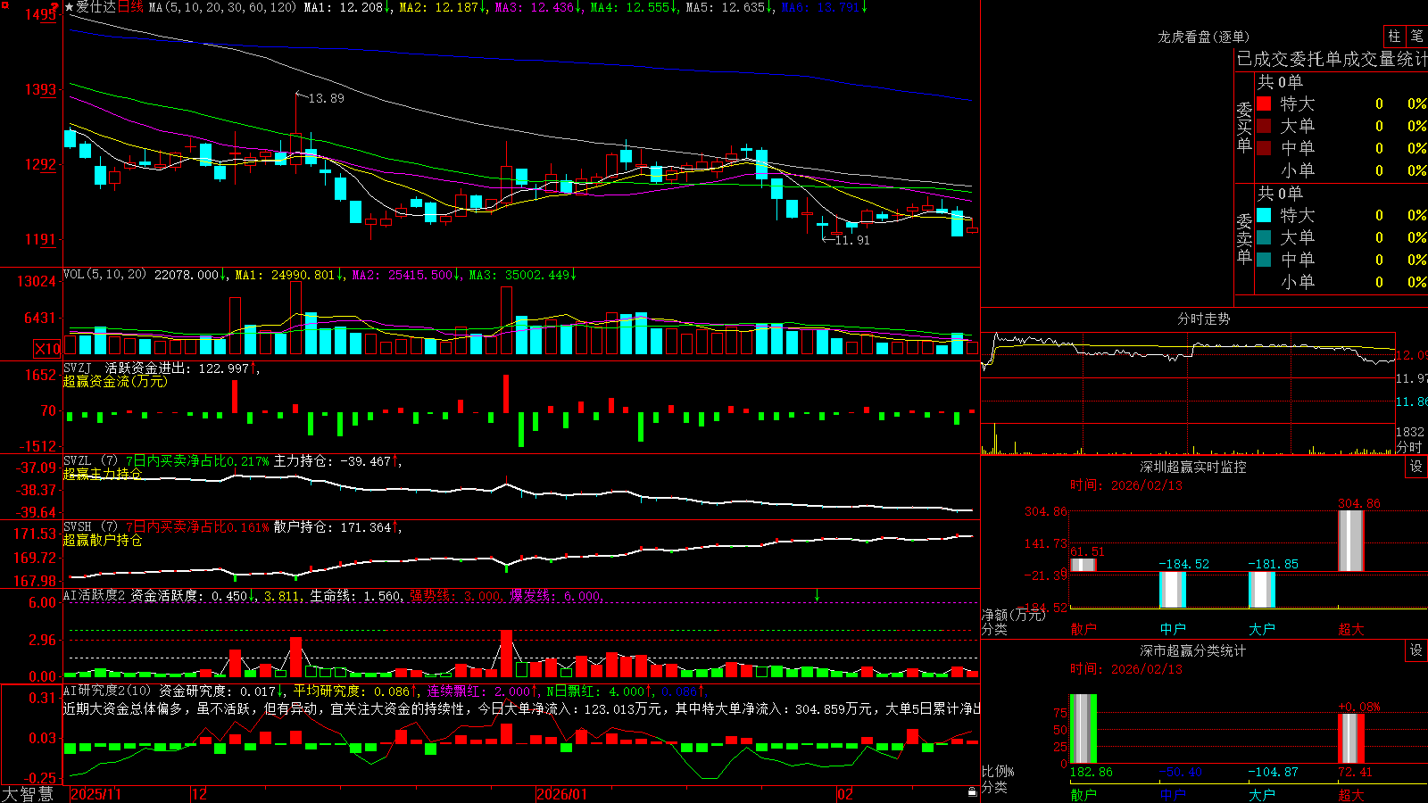Click the 委卖单 vertical label

[x=1244, y=237]
